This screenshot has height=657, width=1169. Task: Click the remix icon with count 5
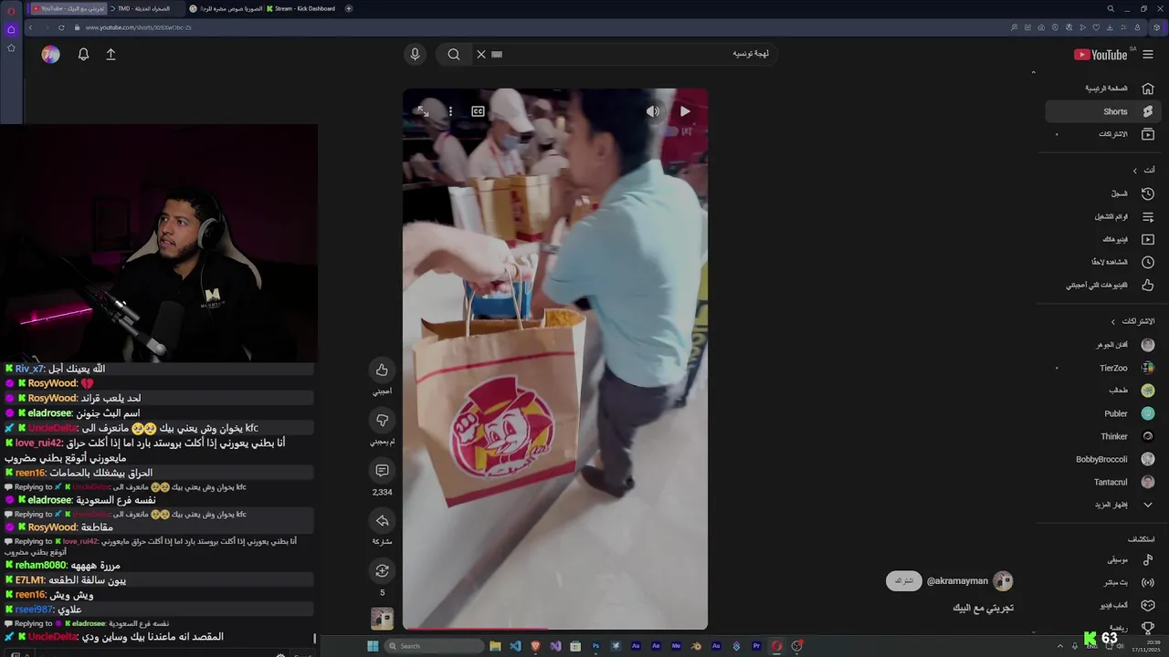[382, 571]
